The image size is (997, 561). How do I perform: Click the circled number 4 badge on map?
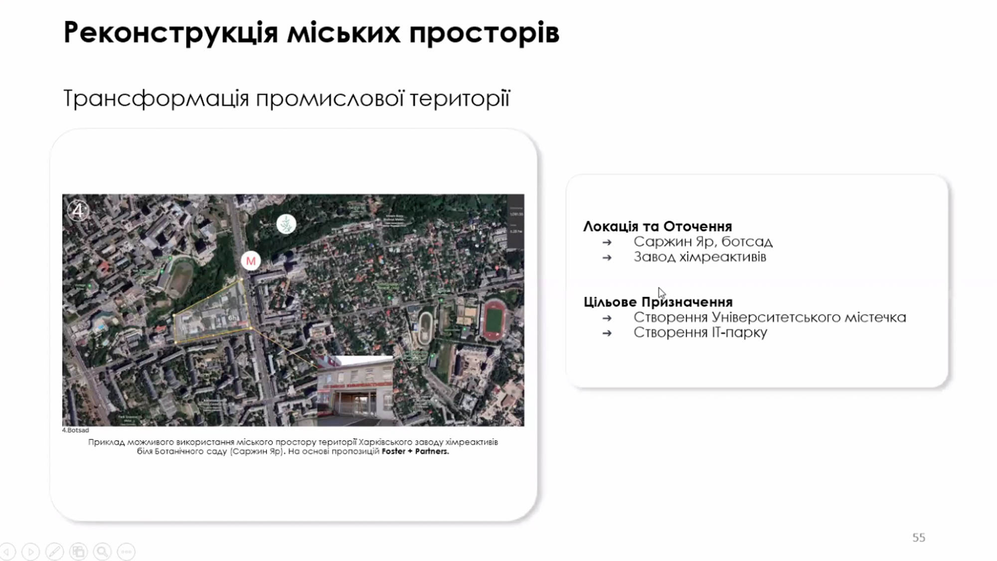(78, 211)
